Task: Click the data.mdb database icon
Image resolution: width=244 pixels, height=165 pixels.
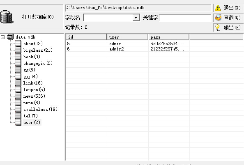Action: click(10, 37)
